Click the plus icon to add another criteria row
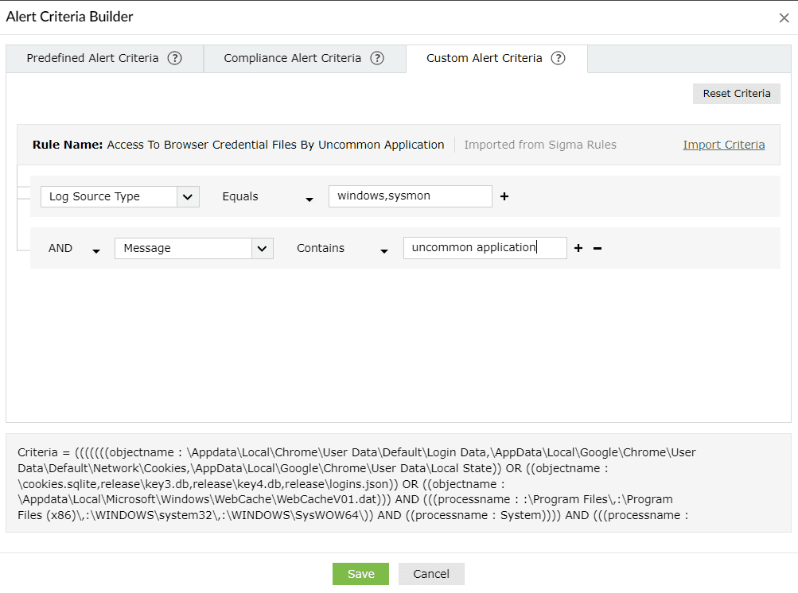 (x=578, y=248)
